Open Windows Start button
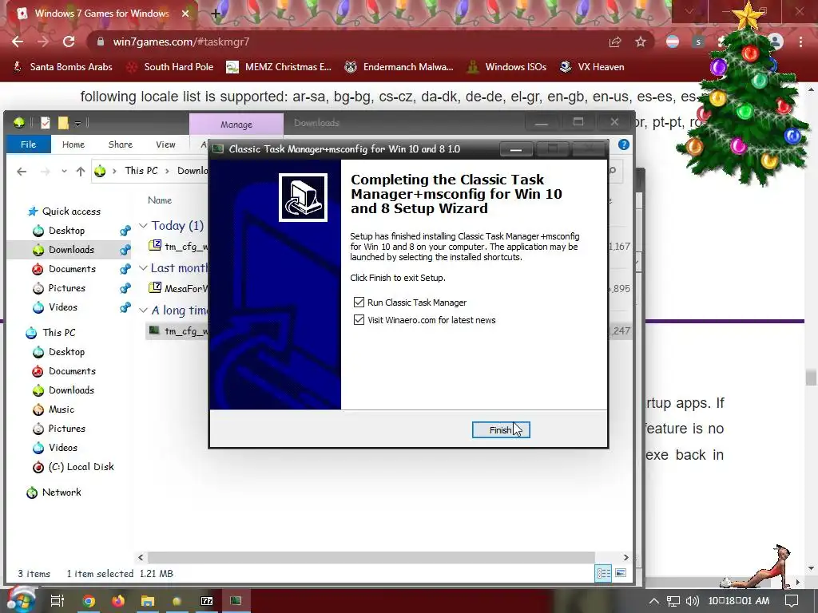Viewport: 818px width, 613px height. (x=20, y=600)
